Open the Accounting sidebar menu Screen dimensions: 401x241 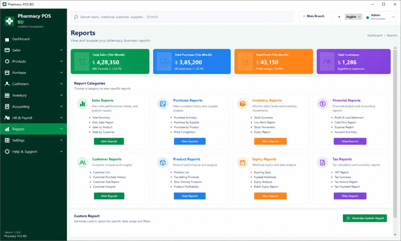pos(33,106)
